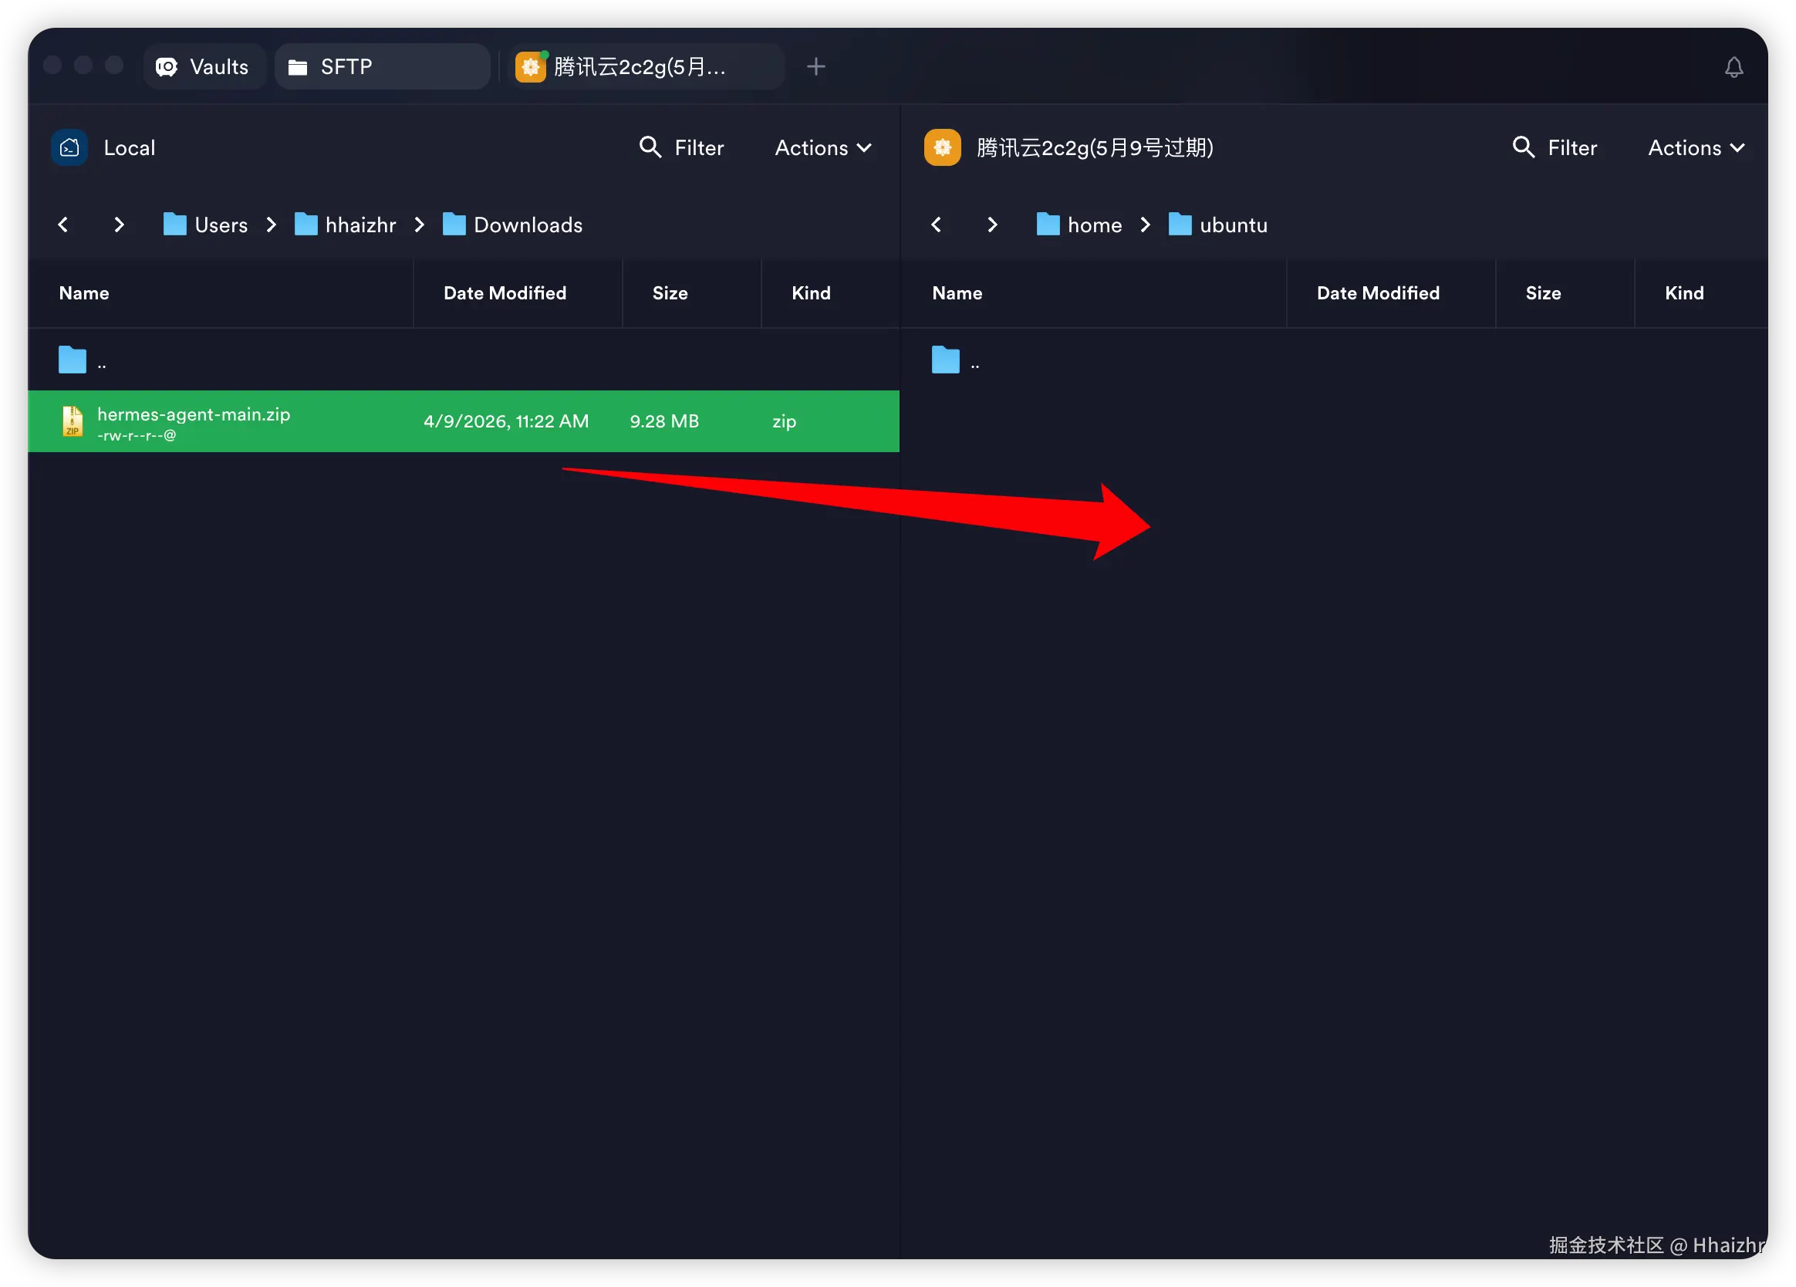The image size is (1796, 1287).
Task: Select the hermes-agent-main.zip row
Action: click(463, 421)
